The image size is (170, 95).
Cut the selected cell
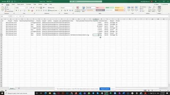[6, 7]
